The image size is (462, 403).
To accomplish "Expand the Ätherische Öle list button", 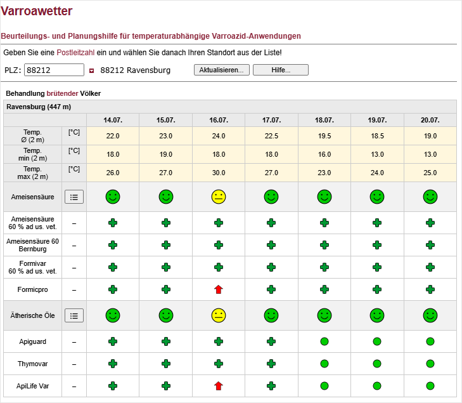I will click(74, 315).
